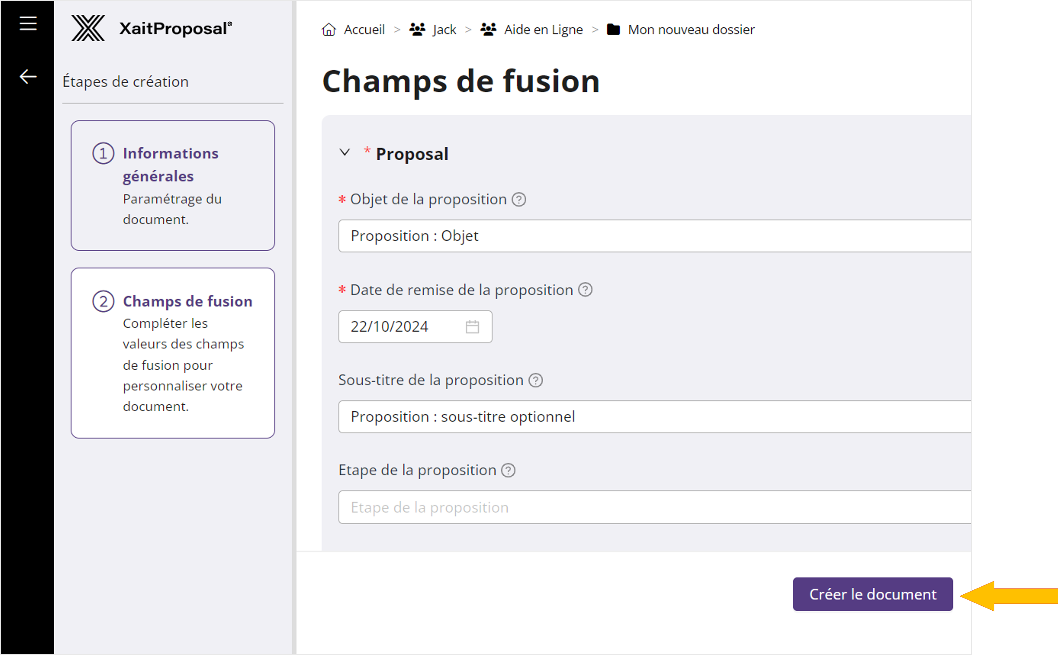
Task: Open the Aide en Ligne breadcrumb link
Action: [x=543, y=29]
